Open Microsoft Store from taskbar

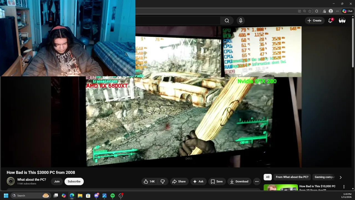point(88,196)
